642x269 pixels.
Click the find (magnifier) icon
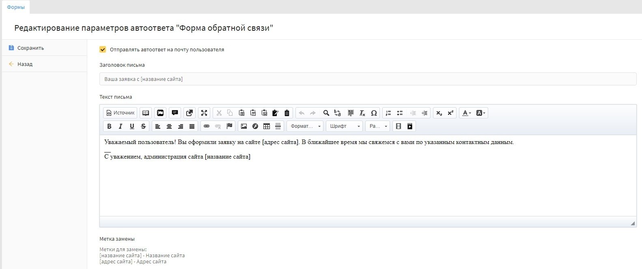click(x=326, y=113)
